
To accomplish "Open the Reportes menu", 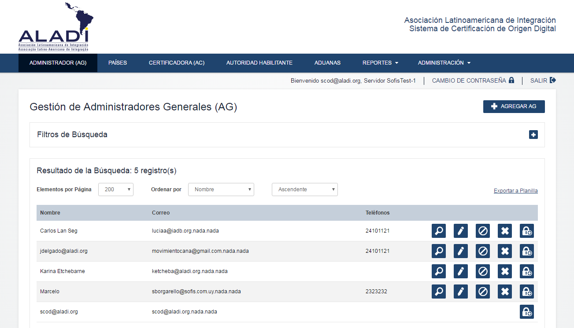I will tap(380, 63).
